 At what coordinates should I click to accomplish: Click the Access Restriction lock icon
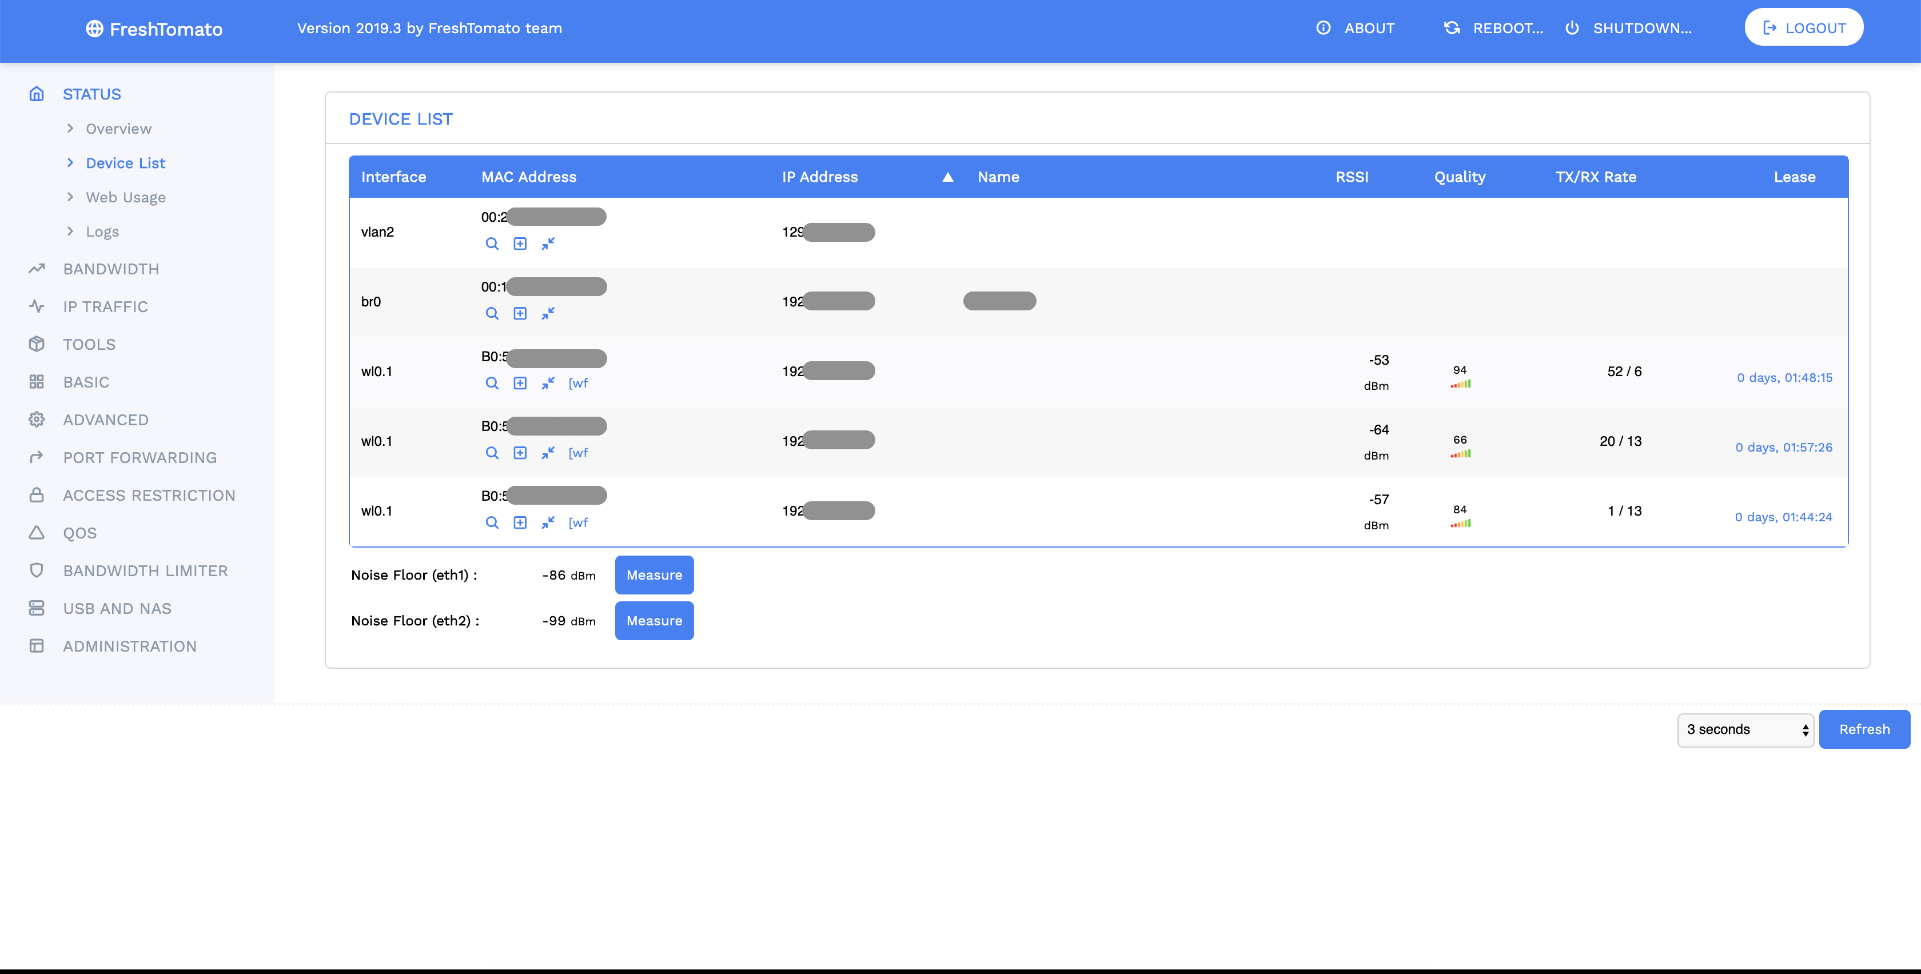pyautogui.click(x=37, y=495)
